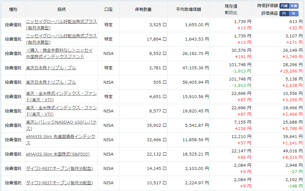Click loss value -148 円
The image size is (305, 191).
(295, 186)
